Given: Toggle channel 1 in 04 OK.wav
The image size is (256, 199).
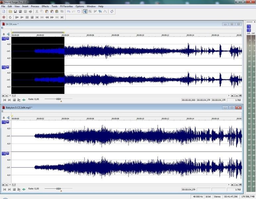Looking at the screenshot, I should (4, 39).
